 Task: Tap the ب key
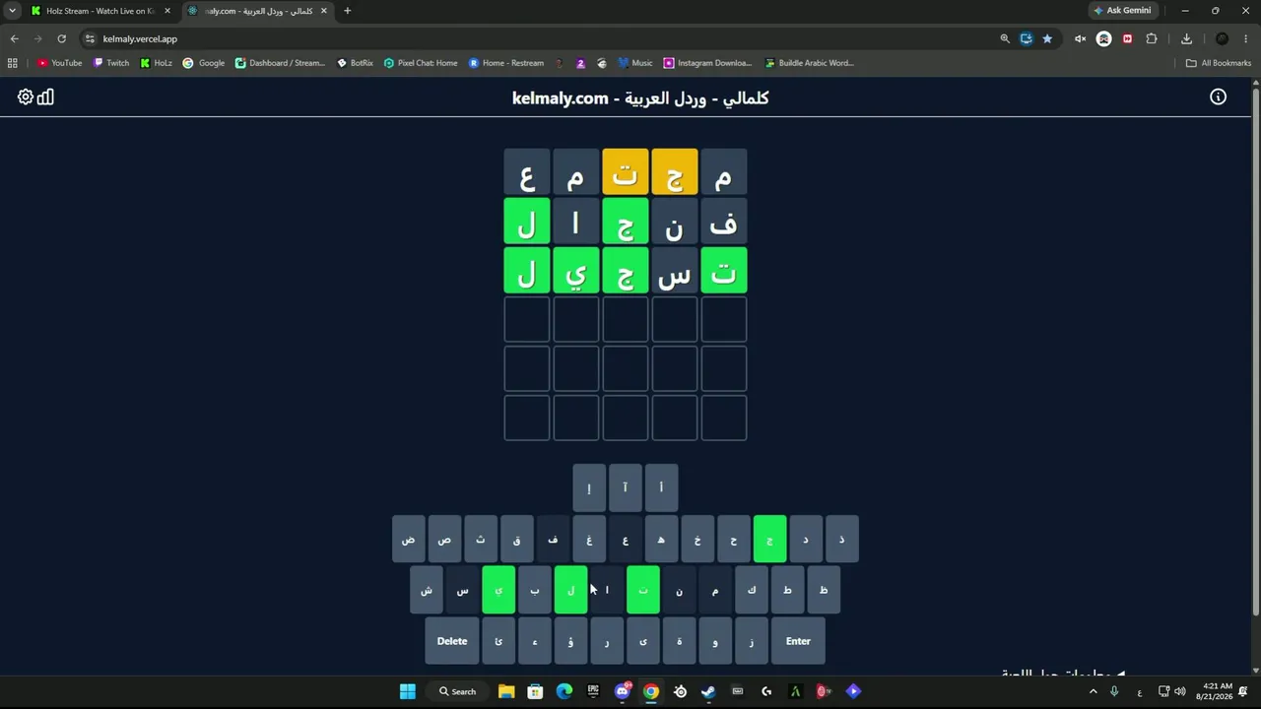(535, 590)
